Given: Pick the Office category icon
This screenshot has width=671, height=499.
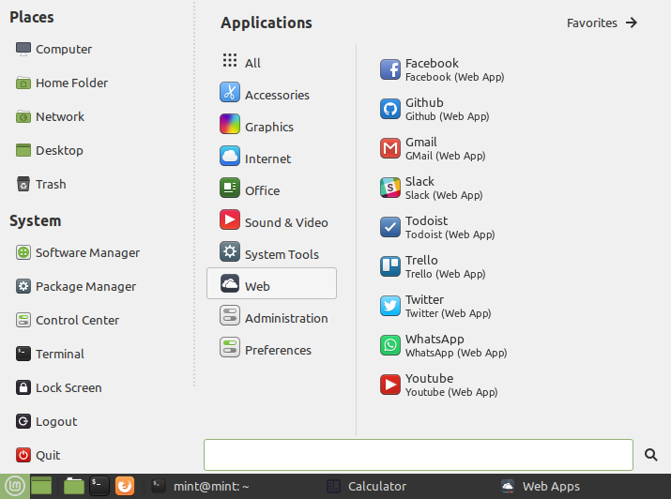Looking at the screenshot, I should (230, 188).
